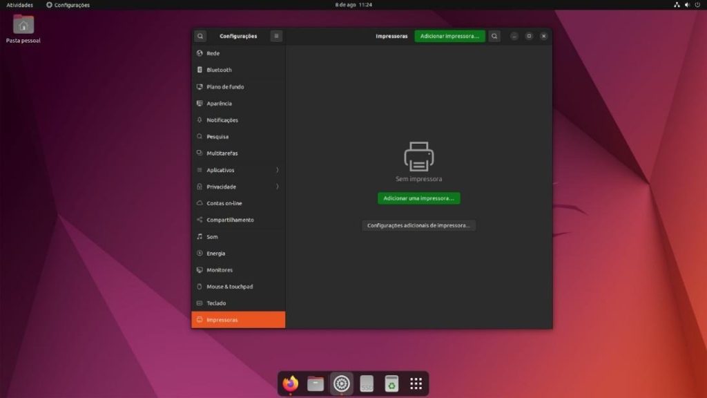Click Adicionar uma impressora button

pyautogui.click(x=418, y=198)
